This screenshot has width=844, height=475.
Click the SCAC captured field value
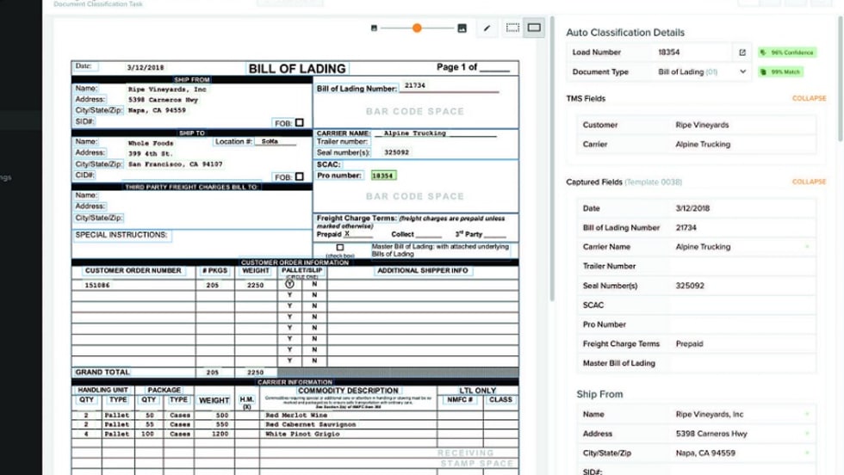pyautogui.click(x=741, y=305)
